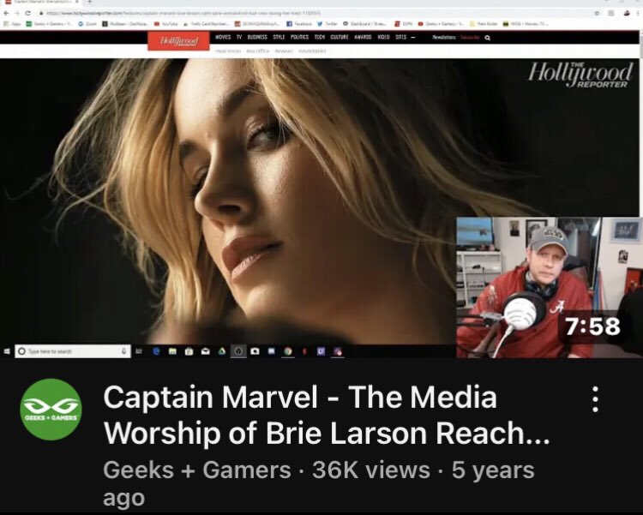Click the red Subscribe link in site header

coord(469,38)
